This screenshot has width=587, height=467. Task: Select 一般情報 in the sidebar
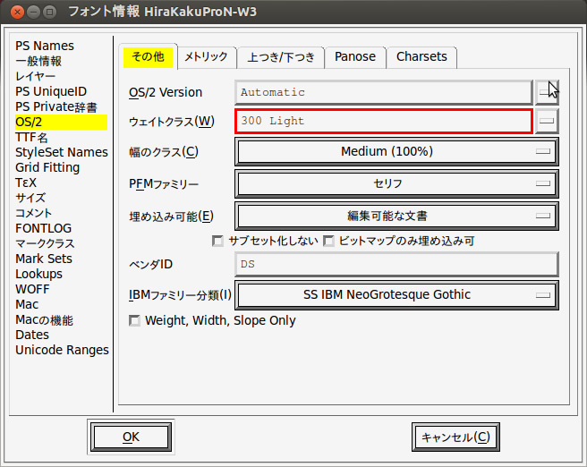point(38,61)
